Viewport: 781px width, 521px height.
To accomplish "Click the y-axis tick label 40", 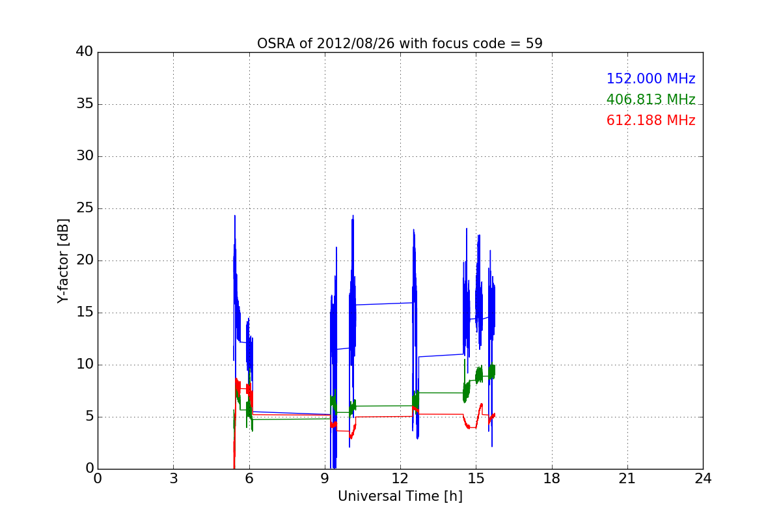I will point(85,52).
